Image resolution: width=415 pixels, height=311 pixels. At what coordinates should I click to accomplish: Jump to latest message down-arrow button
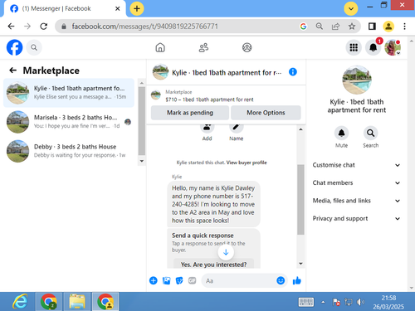226,252
